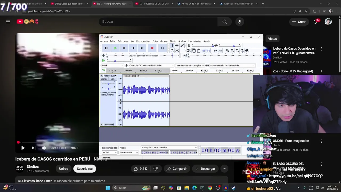Screen dimensions: 341x192
Task: Toggle Silencio on the audio track
Action: point(104,79)
